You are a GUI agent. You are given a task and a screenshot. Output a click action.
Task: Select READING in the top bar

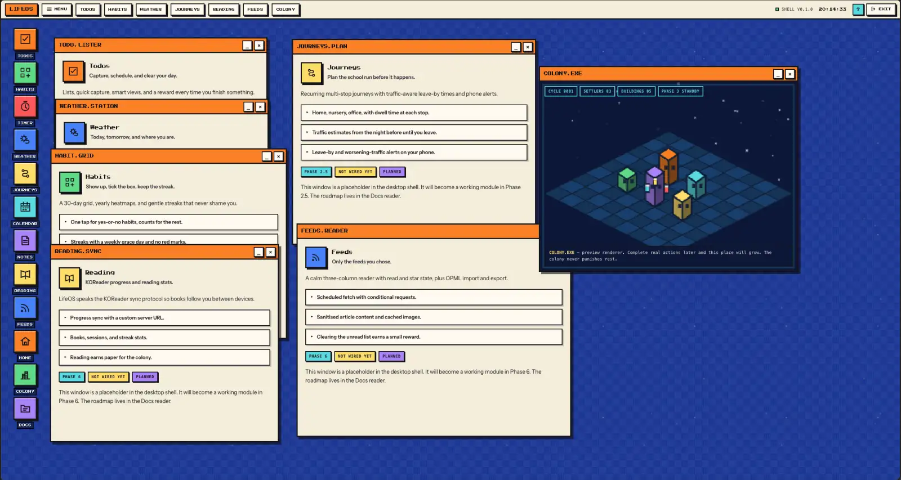224,9
